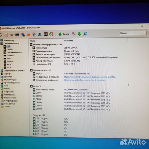Select the Число транзисторов row

[56, 54]
